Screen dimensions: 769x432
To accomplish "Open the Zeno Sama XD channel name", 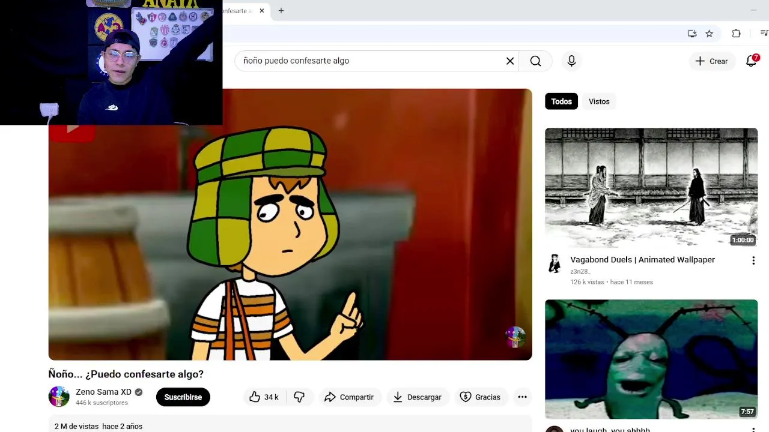I will tap(103, 392).
